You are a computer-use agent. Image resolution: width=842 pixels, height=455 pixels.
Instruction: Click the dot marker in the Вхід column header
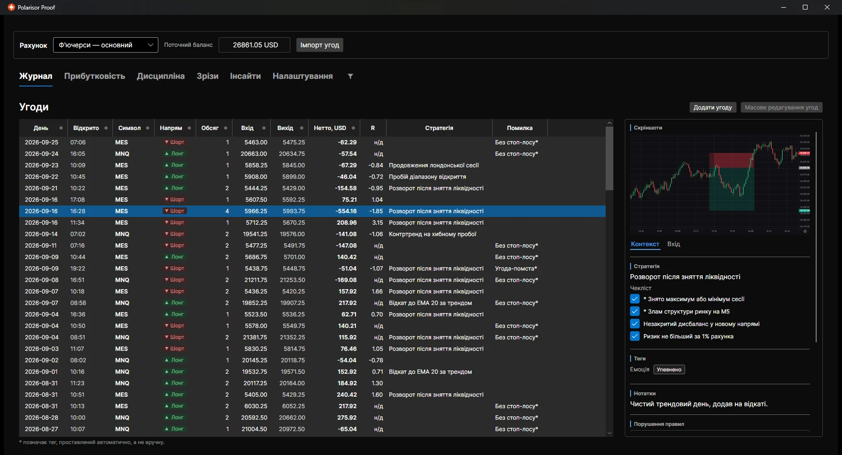pyautogui.click(x=264, y=128)
